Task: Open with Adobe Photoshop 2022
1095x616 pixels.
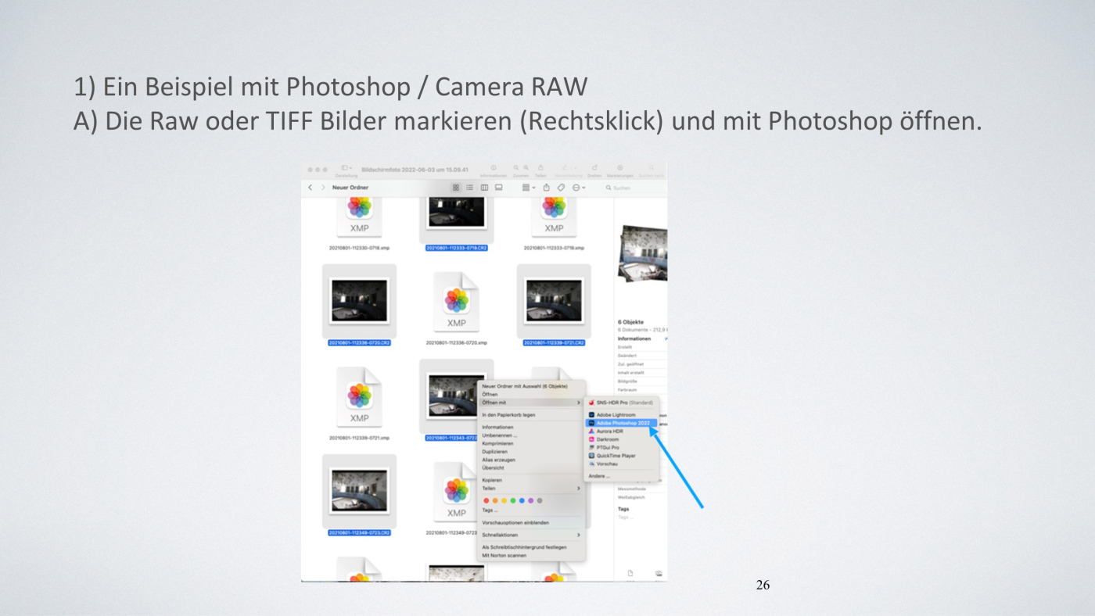Action: point(623,423)
